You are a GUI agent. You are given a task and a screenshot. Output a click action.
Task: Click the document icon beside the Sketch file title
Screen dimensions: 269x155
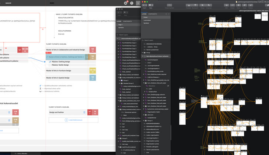(237, 1)
